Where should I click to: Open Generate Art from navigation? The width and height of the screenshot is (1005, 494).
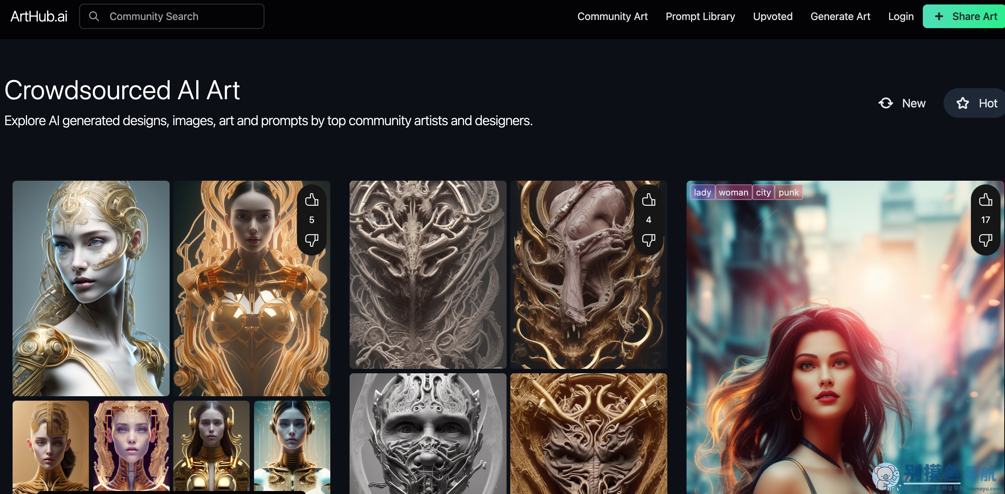click(840, 16)
